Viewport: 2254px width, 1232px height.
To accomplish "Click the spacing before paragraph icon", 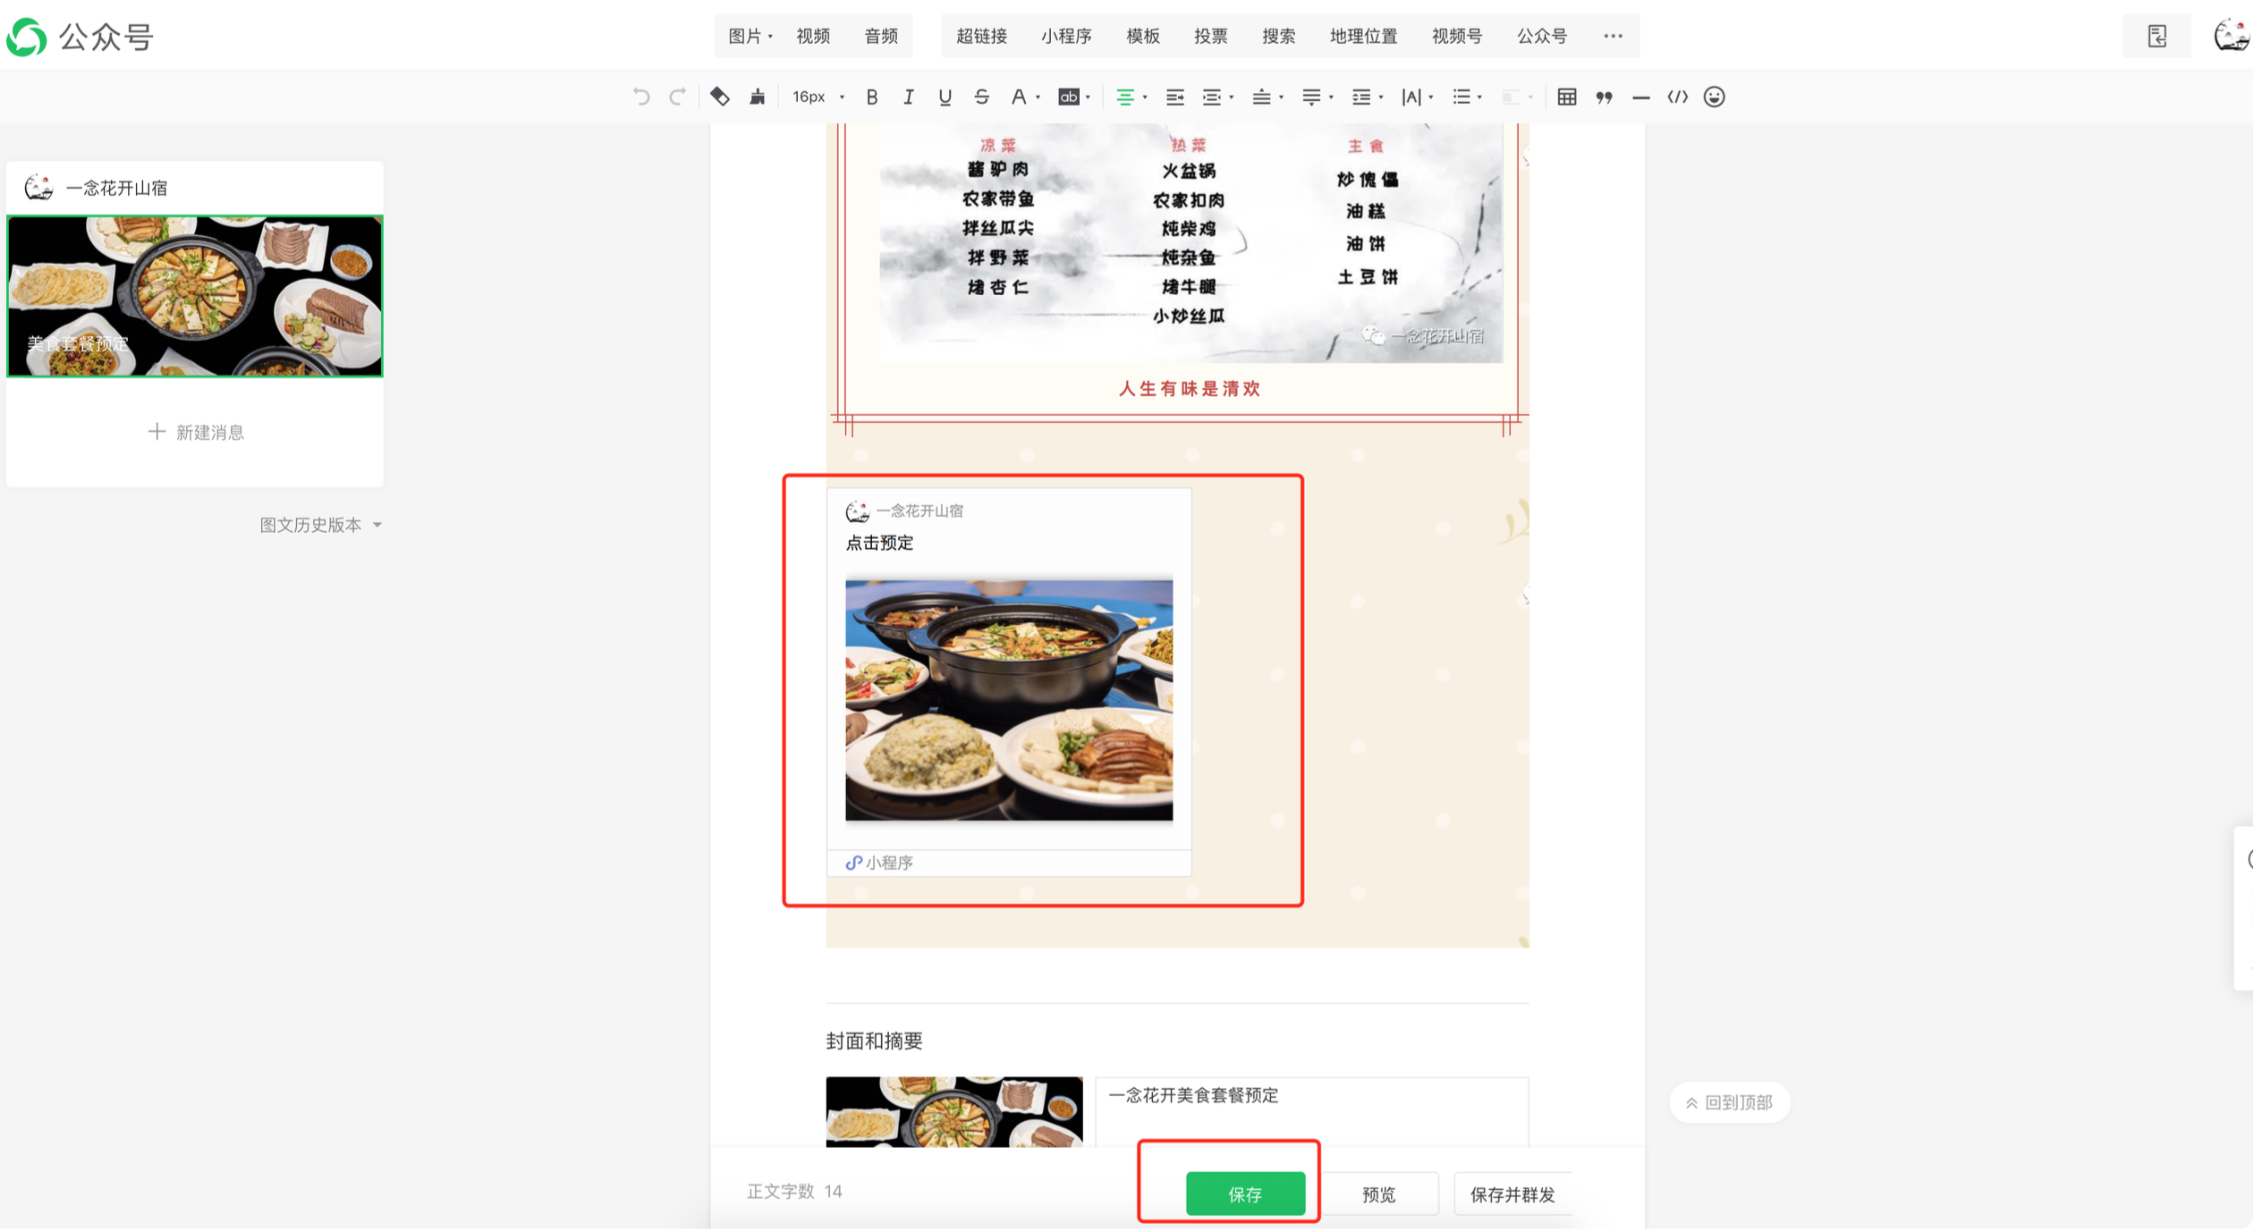I will click(1262, 97).
